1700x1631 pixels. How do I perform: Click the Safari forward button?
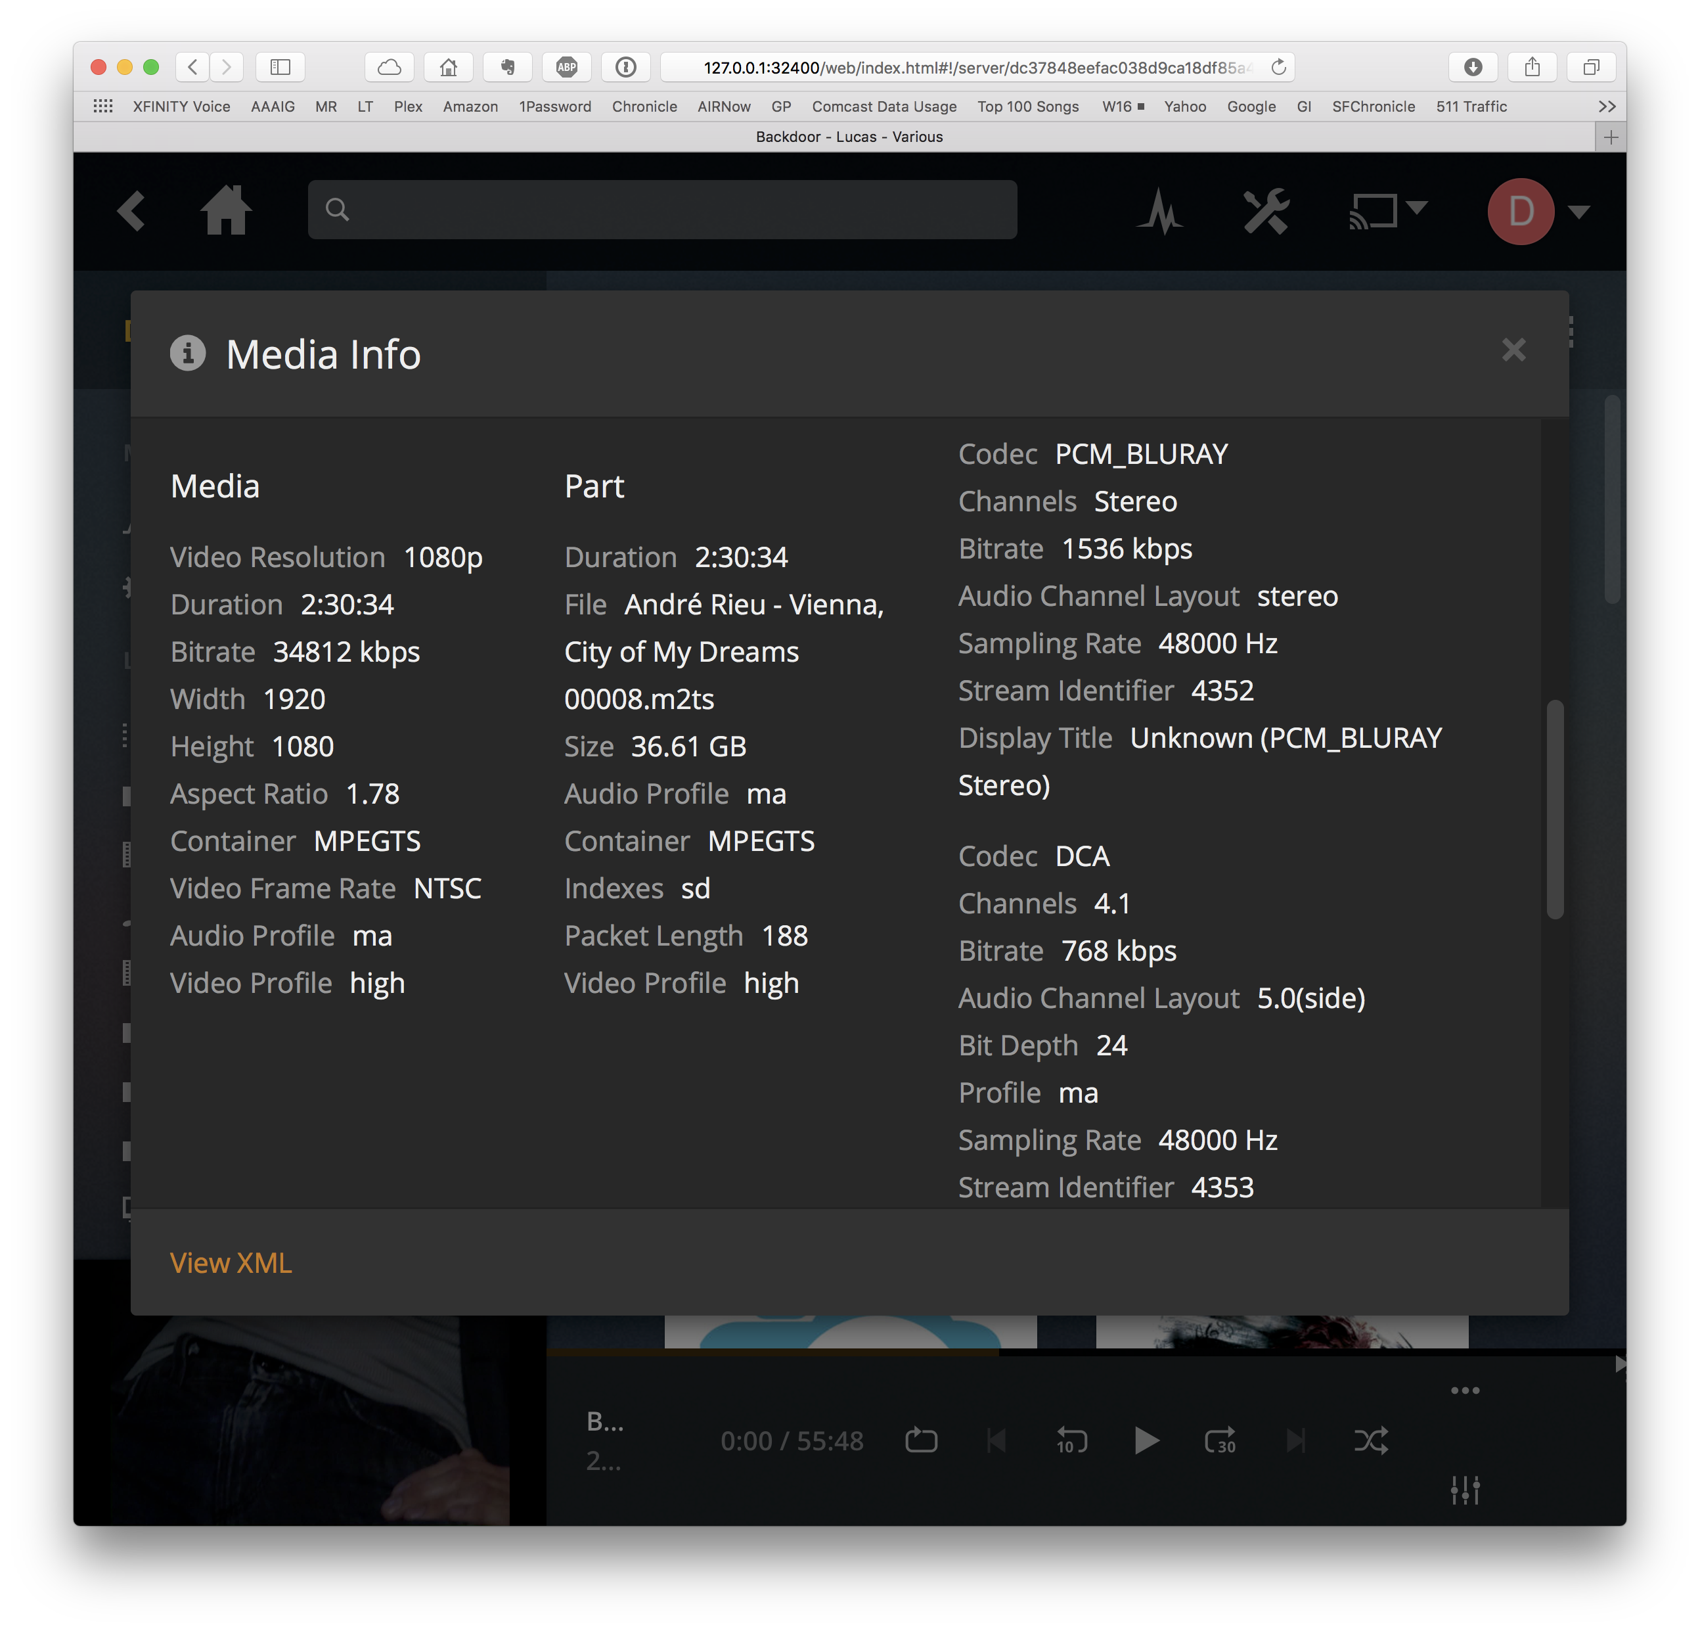click(x=227, y=67)
